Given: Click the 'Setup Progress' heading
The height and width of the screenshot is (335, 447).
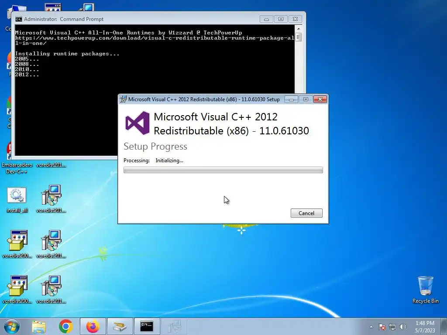Looking at the screenshot, I should click(x=155, y=147).
